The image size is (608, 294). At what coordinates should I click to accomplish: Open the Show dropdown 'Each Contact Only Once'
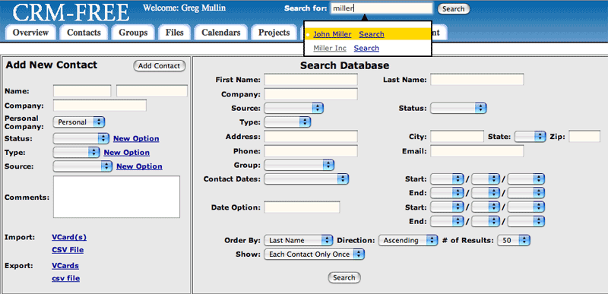click(315, 254)
